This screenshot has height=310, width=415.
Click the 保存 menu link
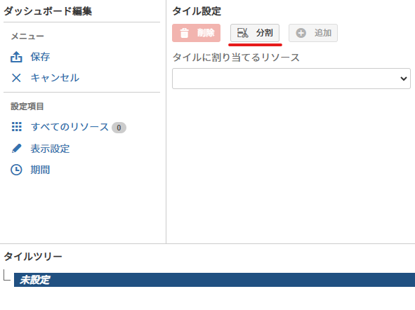40,57
